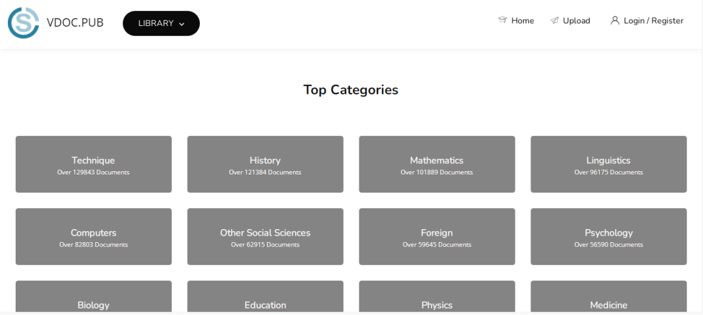This screenshot has height=315, width=703.
Task: Expand the Library dropdown chevron
Action: click(x=182, y=24)
